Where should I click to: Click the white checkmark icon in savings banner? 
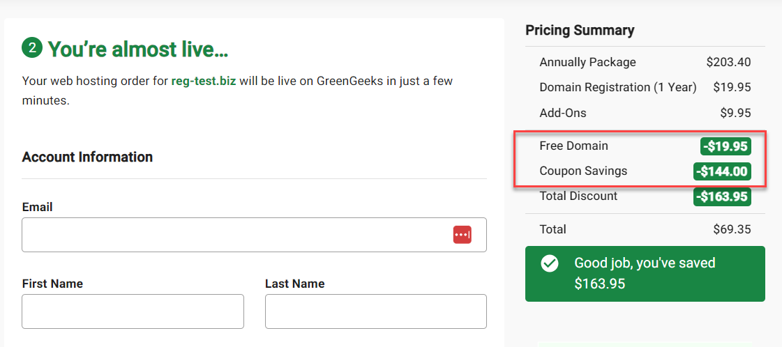pyautogui.click(x=549, y=263)
